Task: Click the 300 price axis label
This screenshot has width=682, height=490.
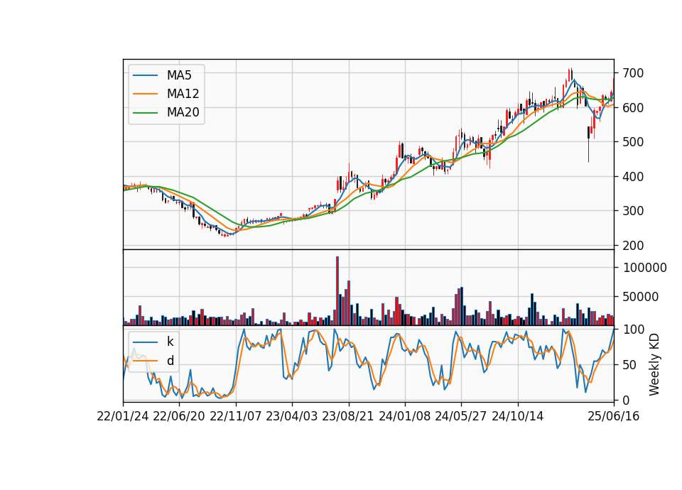Action: tap(633, 211)
